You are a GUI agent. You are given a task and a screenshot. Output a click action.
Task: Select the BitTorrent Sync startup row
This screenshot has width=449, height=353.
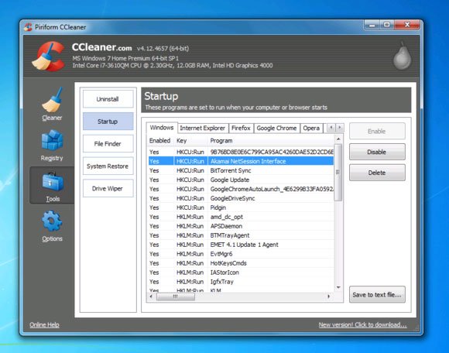tap(241, 170)
